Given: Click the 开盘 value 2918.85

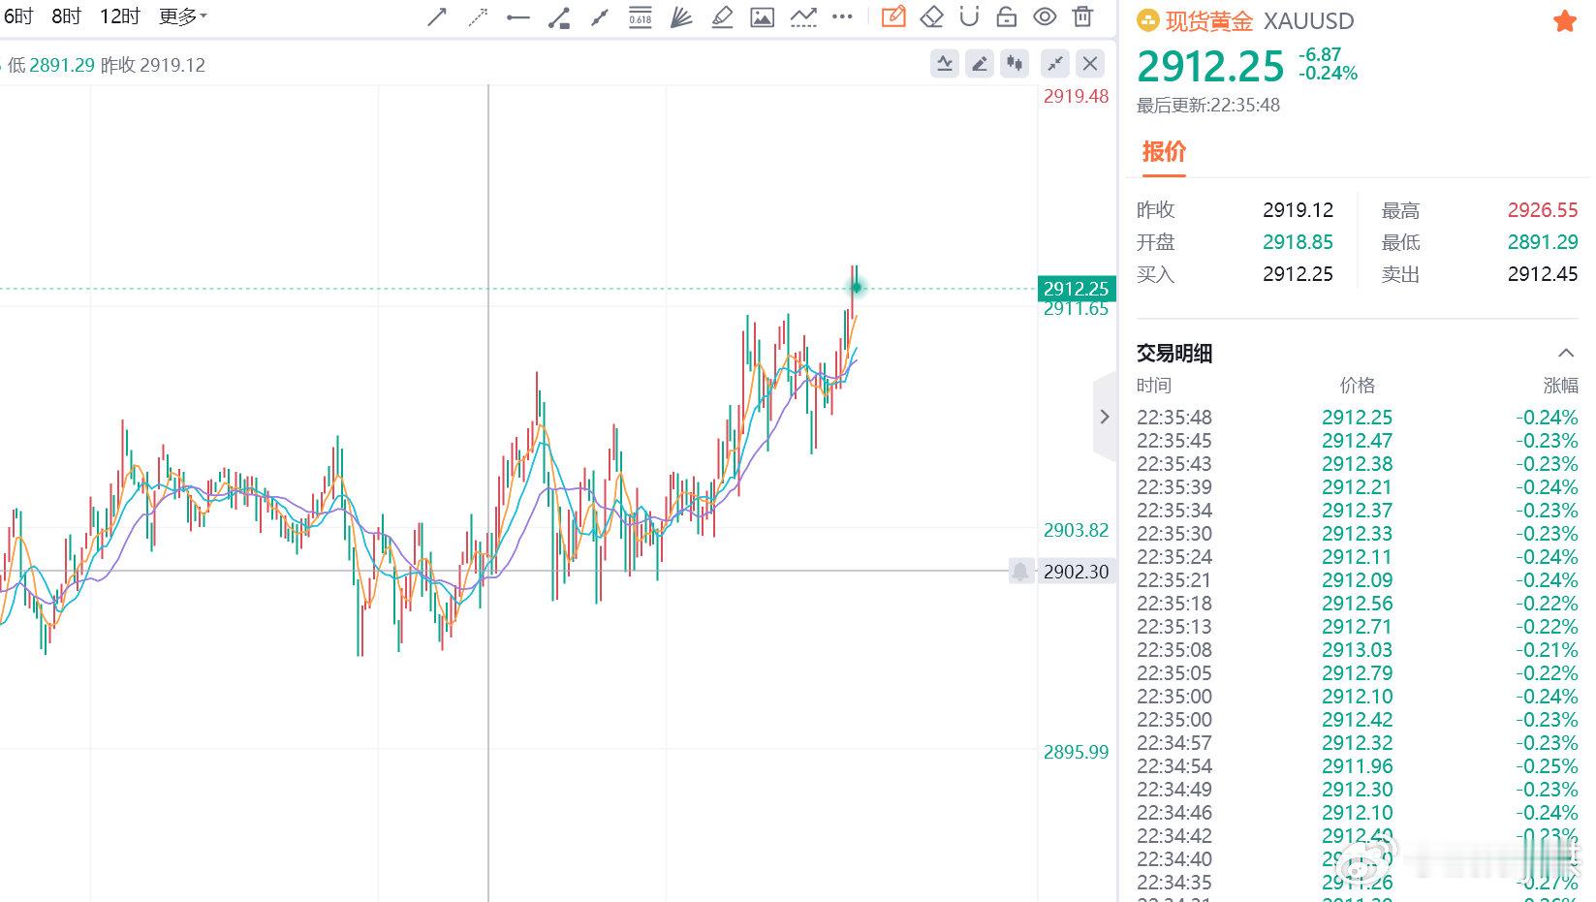Looking at the screenshot, I should [1298, 242].
